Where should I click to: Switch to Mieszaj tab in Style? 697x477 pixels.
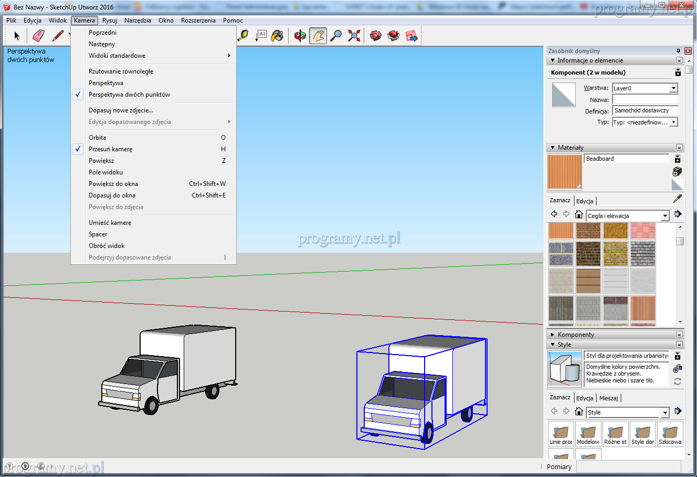[x=608, y=398]
